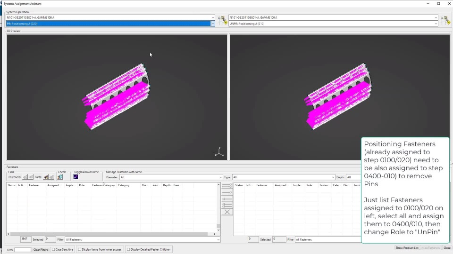
Task: Click left Selected count field
Action: click(x=50, y=239)
